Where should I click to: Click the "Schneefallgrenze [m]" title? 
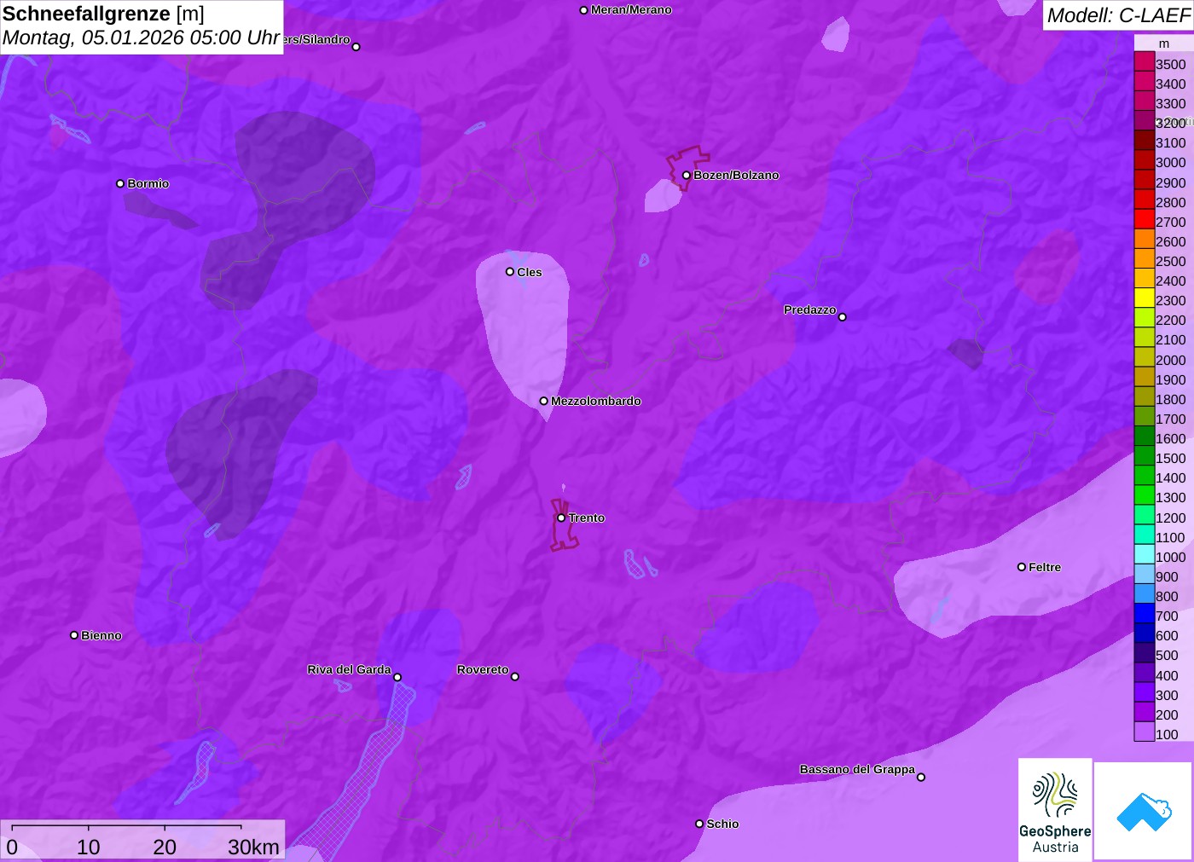(x=103, y=14)
